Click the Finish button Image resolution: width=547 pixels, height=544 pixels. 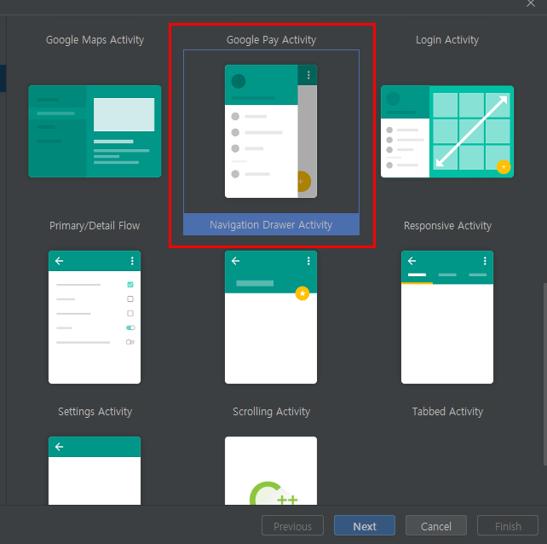coord(508,525)
